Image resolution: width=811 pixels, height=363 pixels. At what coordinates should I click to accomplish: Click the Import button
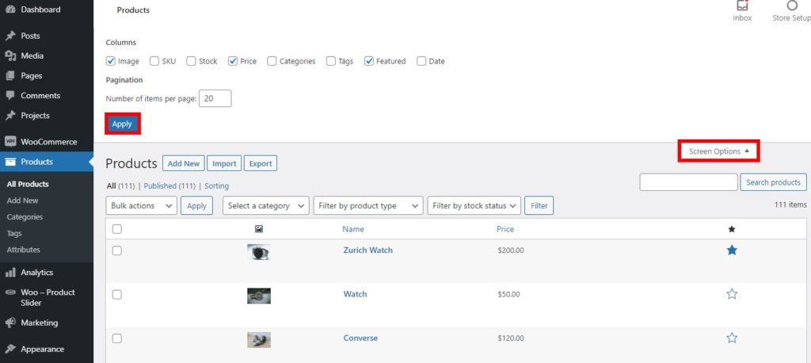(x=224, y=163)
